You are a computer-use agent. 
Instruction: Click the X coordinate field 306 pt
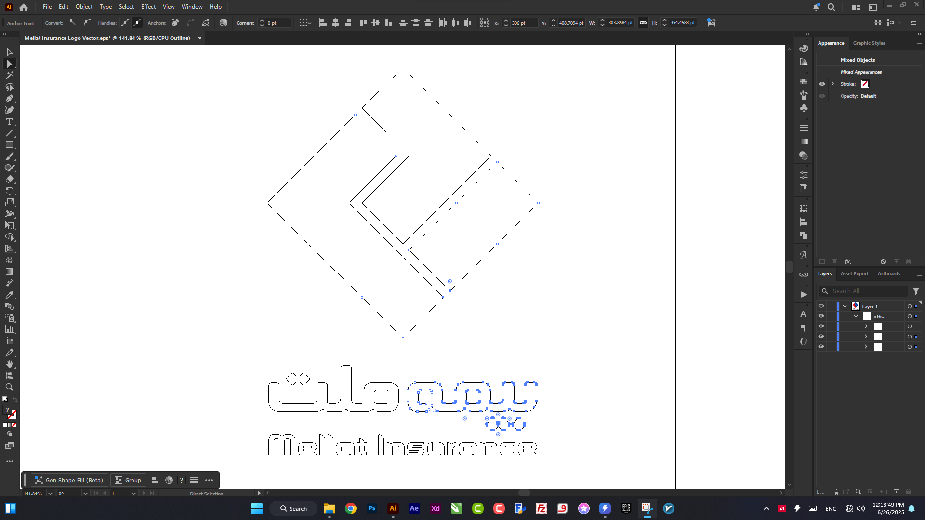coord(523,23)
